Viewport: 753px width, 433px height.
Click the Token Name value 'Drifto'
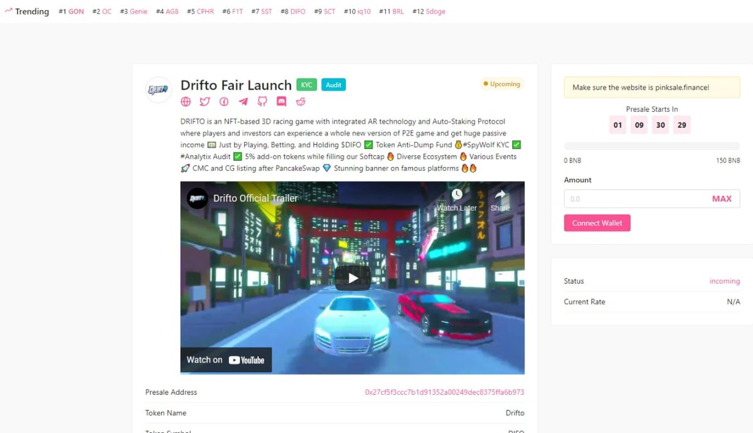515,413
